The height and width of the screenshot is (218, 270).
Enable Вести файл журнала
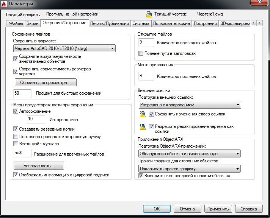click(x=16, y=143)
